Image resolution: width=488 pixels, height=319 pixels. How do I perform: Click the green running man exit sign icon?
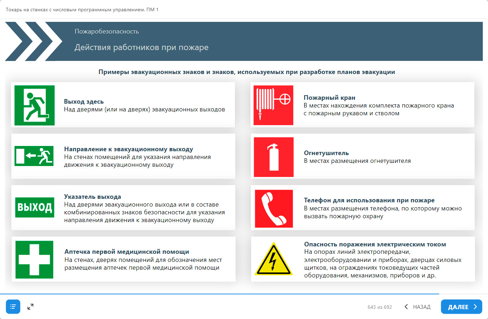tap(35, 105)
